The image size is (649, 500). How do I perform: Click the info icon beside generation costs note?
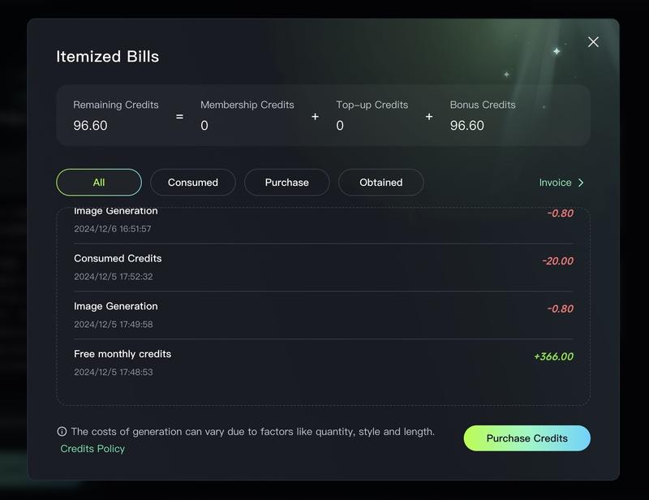(x=62, y=432)
